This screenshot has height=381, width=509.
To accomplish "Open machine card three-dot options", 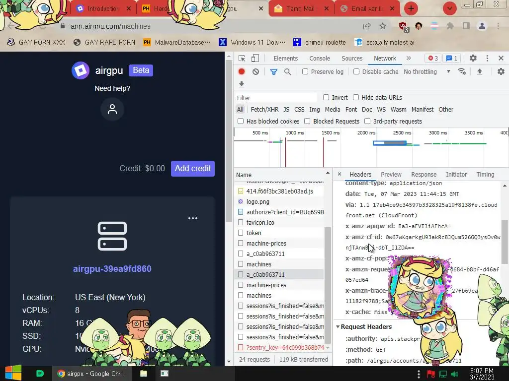I will (x=193, y=218).
